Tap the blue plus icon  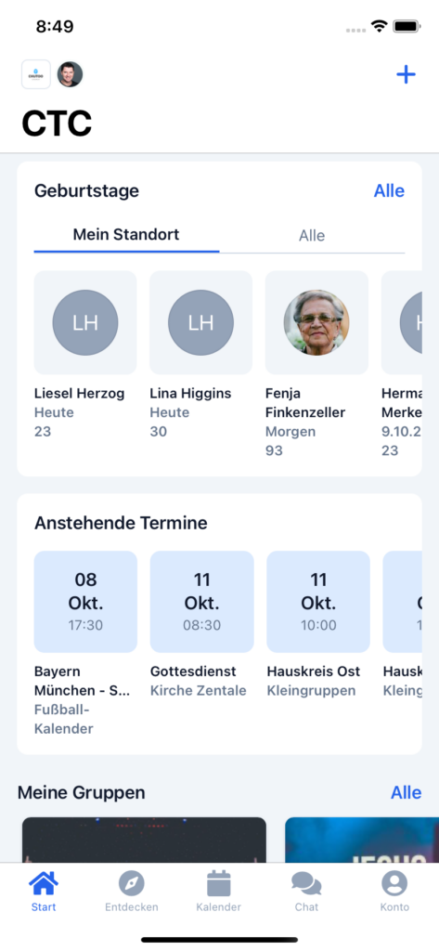click(406, 74)
